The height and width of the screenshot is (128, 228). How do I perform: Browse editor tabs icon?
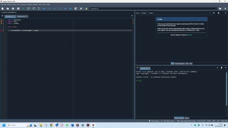click(x=2, y=16)
